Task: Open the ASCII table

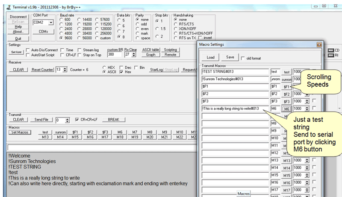Action: pyautogui.click(x=150, y=50)
